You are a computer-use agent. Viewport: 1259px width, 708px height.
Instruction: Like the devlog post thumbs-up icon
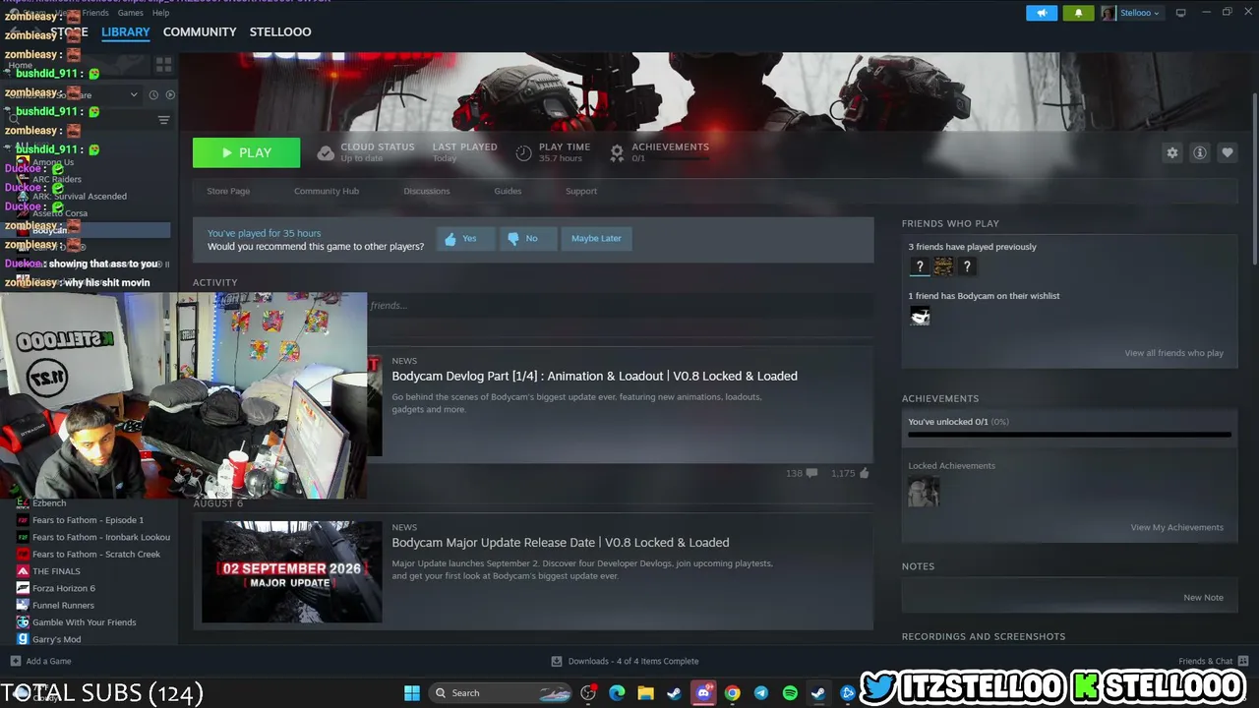pos(864,473)
